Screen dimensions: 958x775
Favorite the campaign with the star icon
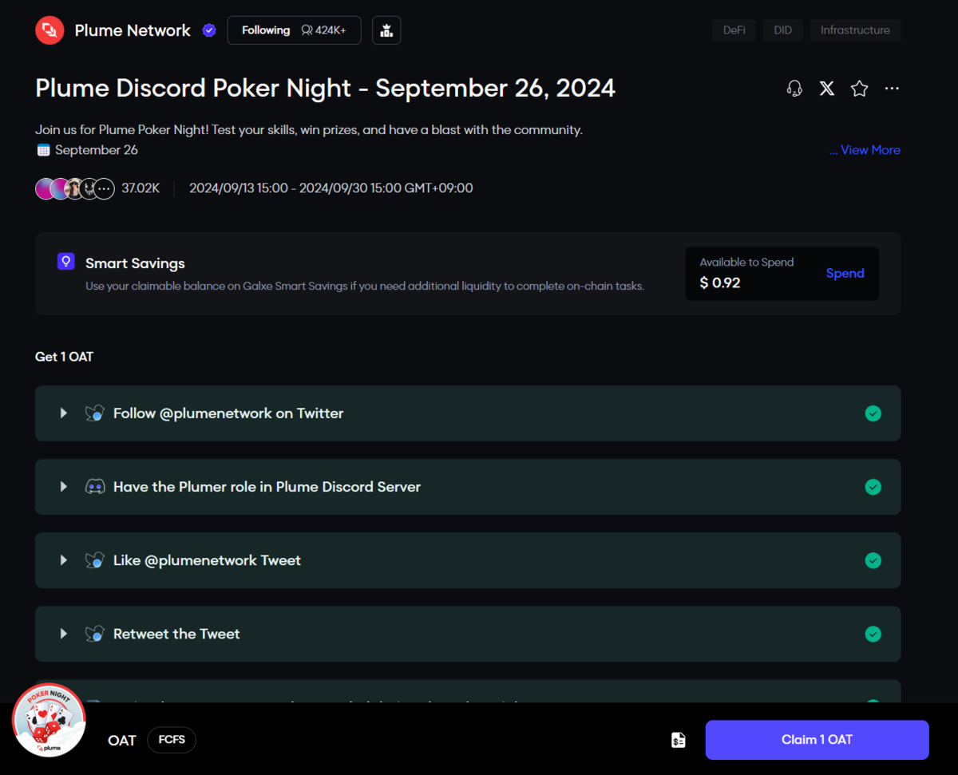click(x=860, y=89)
